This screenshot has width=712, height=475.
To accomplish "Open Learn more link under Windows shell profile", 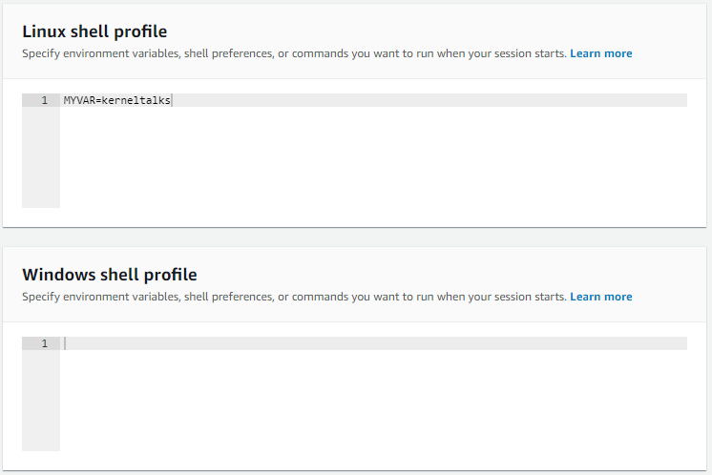I will click(x=600, y=297).
